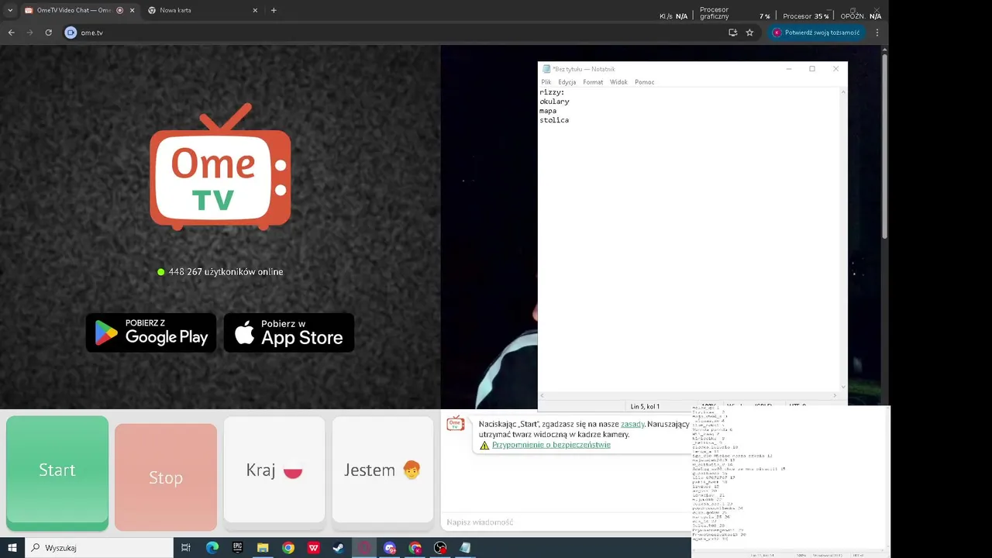The width and height of the screenshot is (992, 558).
Task: Open the Chrome three-dot menu
Action: click(x=877, y=33)
